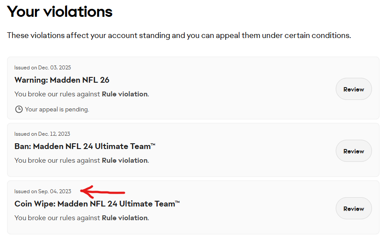
Task: Click the 'Issued on Dec. 03, 2025' date
Action: click(42, 68)
